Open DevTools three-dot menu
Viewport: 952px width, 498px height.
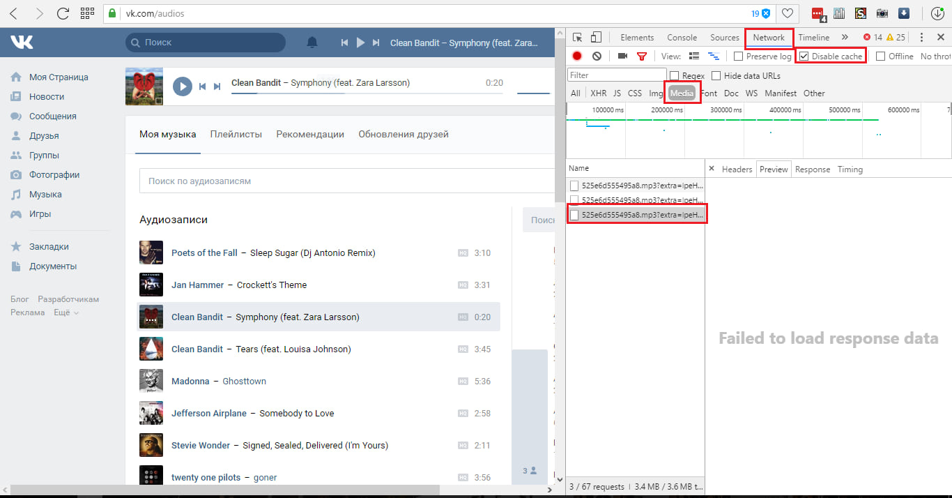coord(921,38)
